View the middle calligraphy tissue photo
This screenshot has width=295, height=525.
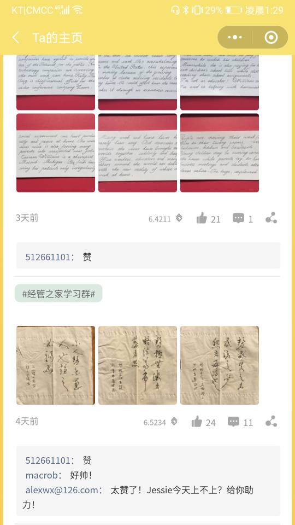(138, 365)
